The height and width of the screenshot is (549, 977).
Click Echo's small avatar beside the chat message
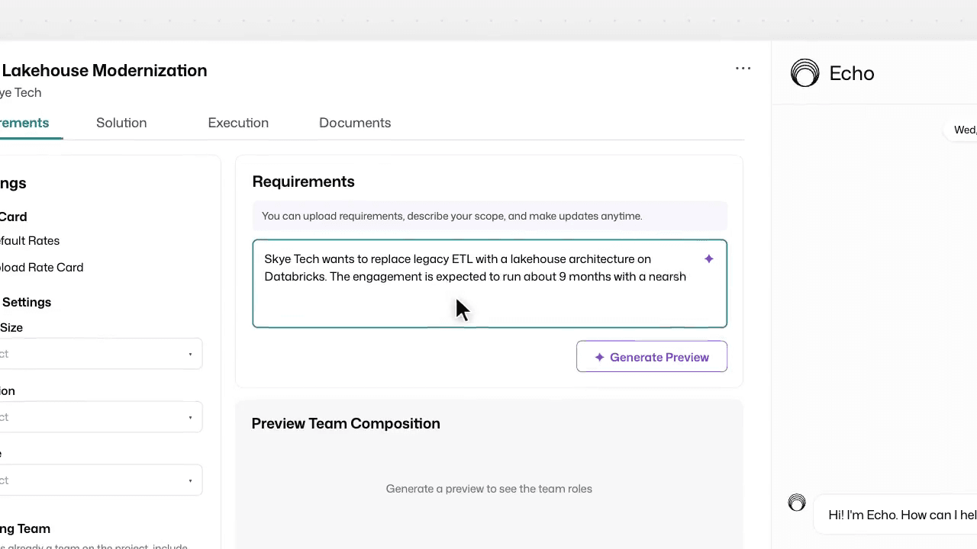click(x=796, y=502)
